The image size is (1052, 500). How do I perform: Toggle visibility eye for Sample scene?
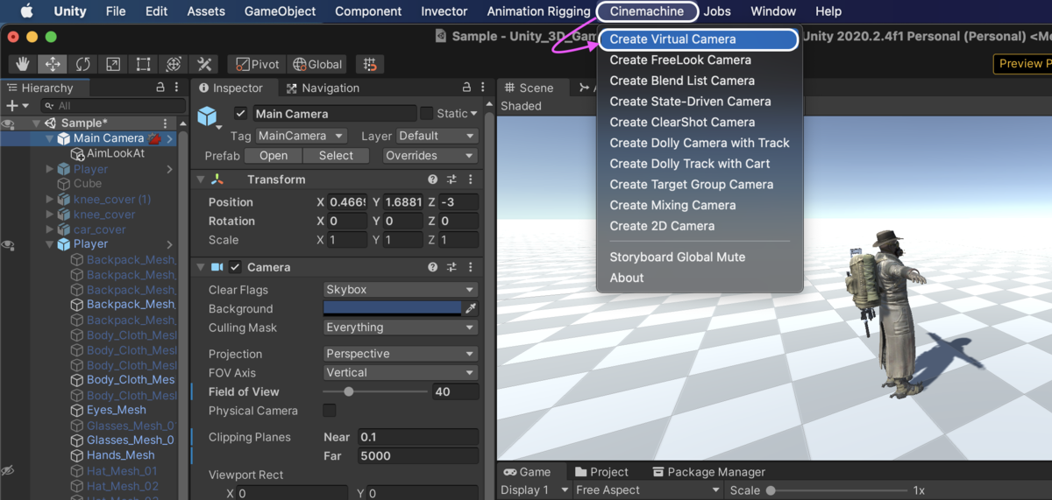click(x=8, y=123)
